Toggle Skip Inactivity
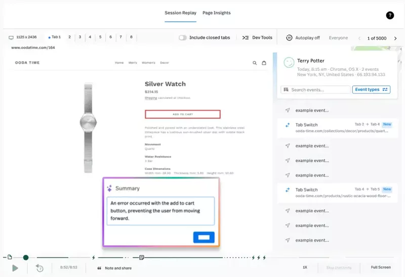 [x=339, y=268]
